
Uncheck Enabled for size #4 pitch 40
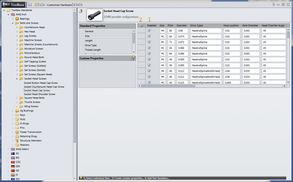click(x=149, y=71)
